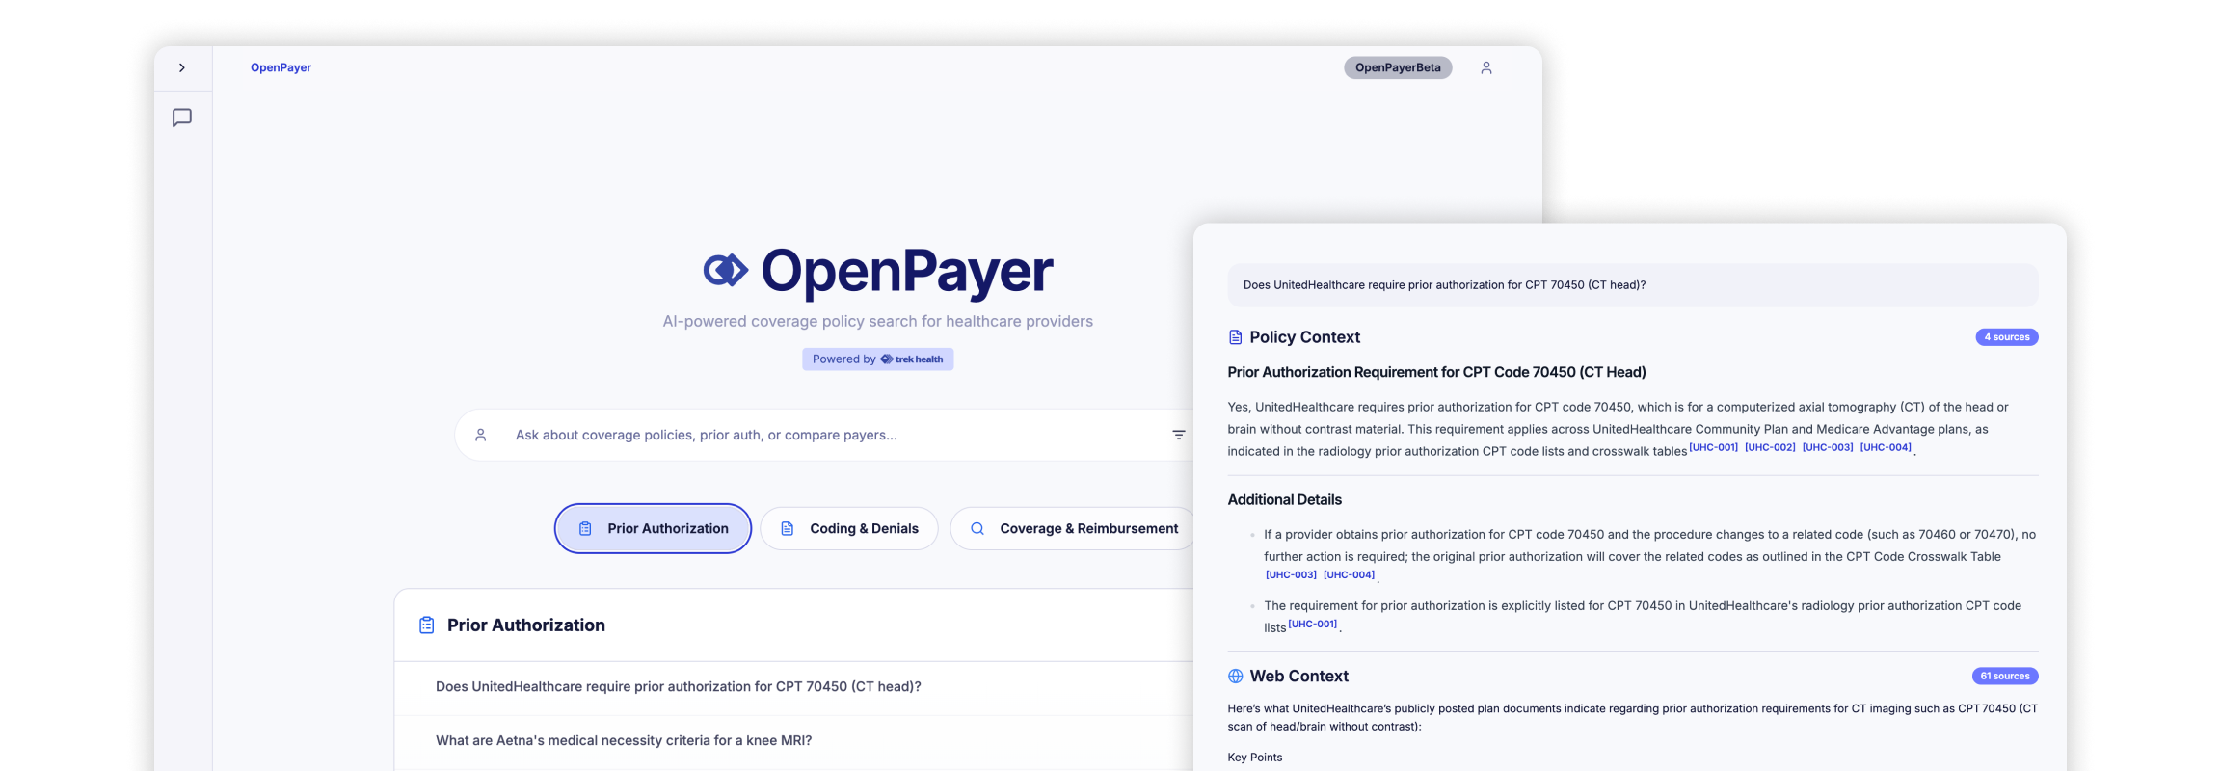Open the user account icon in header
This screenshot has width=2221, height=771.
click(1486, 67)
